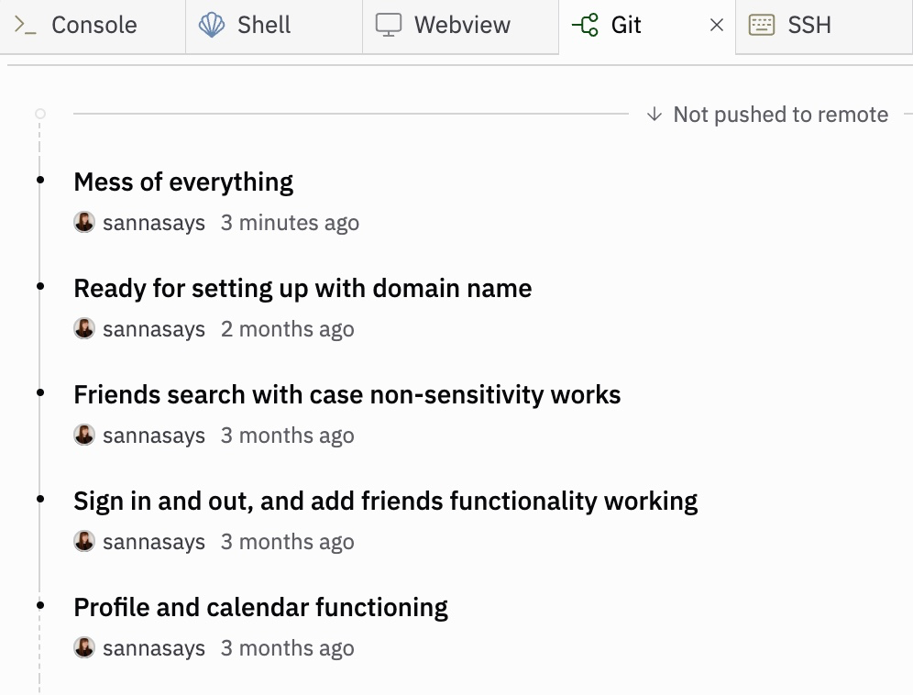Click the timeline dot beside Mess of everything
Viewport: 913px width, 695px height.
(39, 181)
